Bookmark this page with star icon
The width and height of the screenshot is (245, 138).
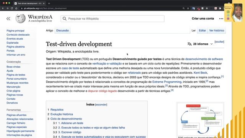[188, 8]
